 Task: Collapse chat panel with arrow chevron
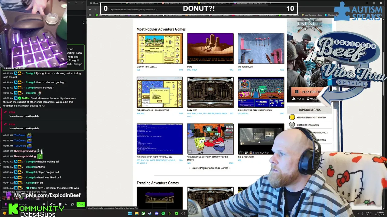[x=83, y=23]
